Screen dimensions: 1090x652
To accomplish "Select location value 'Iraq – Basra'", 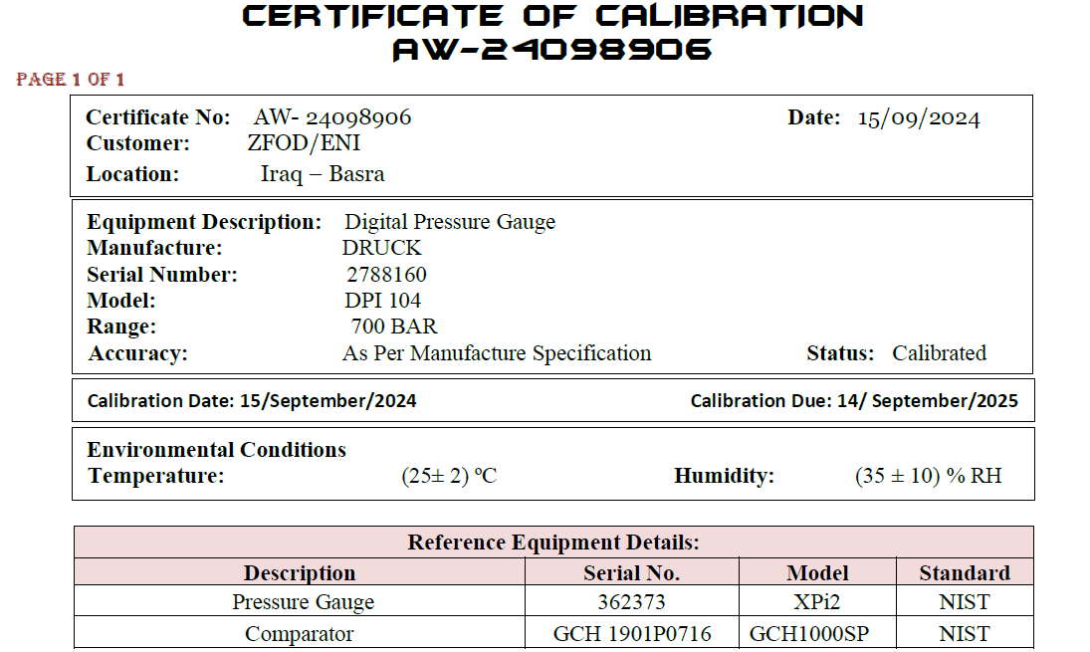I will pos(322,174).
